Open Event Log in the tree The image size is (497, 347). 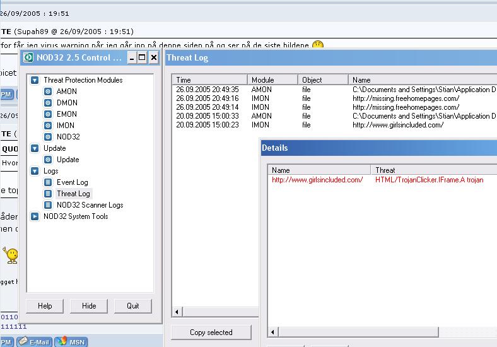pyautogui.click(x=73, y=182)
